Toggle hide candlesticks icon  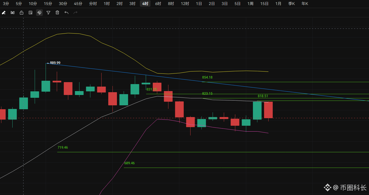tap(13, 13)
